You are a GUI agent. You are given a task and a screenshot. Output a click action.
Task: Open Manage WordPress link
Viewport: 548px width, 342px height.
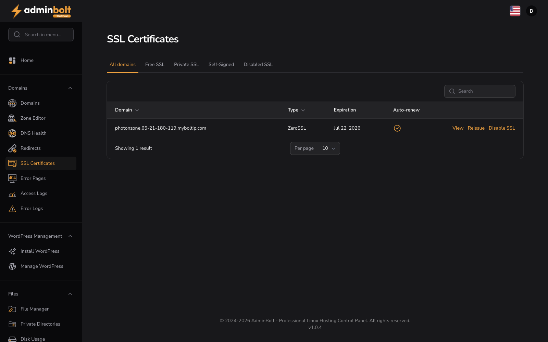41,266
